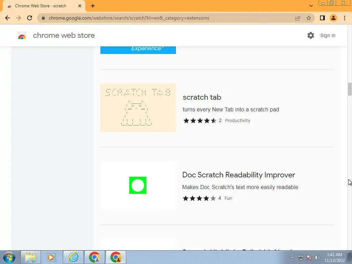Click the Productivity category label
The height and width of the screenshot is (264, 352).
click(x=238, y=121)
